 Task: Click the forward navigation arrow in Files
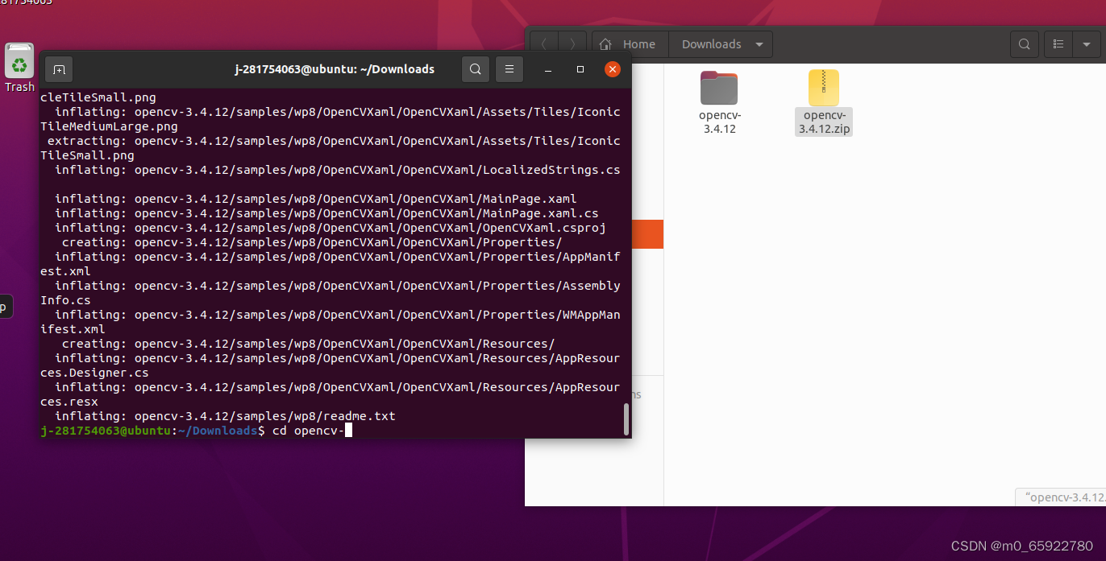click(x=572, y=43)
